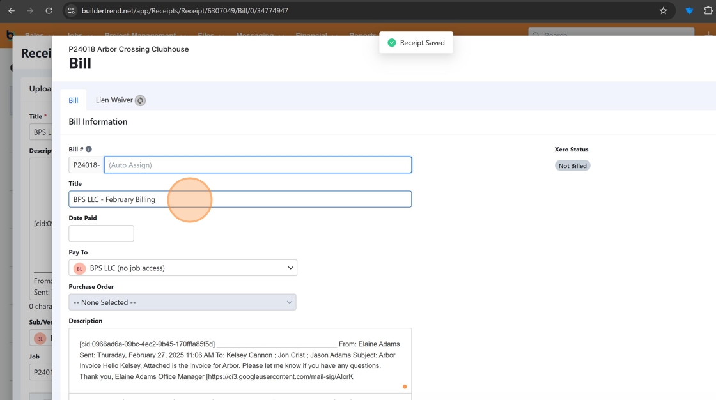Click the Bill Information section heading
Viewport: 716px width, 400px height.
click(x=98, y=121)
